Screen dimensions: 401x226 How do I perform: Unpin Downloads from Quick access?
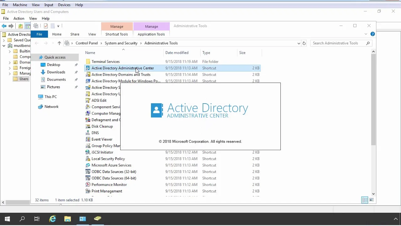click(x=76, y=72)
